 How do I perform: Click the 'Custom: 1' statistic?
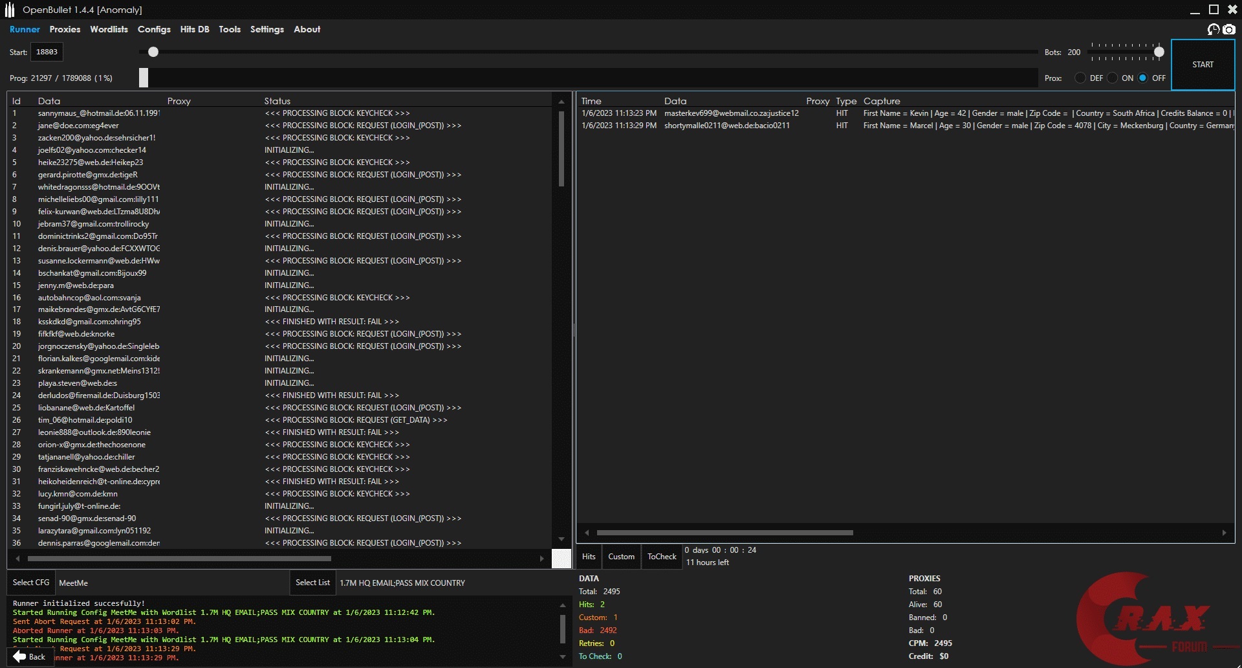598,618
